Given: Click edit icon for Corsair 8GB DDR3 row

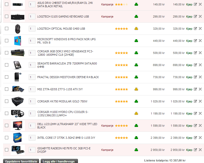Looking at the screenshot, I should [x=195, y=53].
